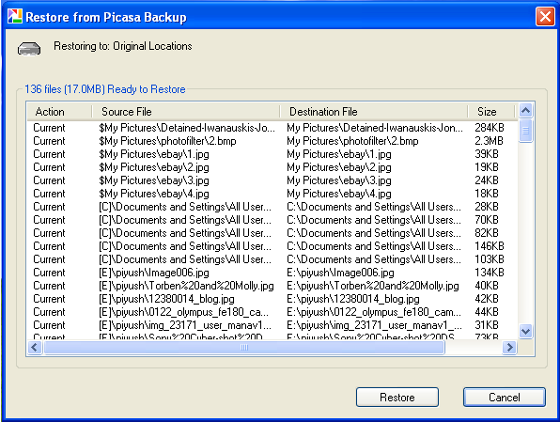Click the 42KB size cell
Screen dimensions: 560x422
tap(487, 299)
